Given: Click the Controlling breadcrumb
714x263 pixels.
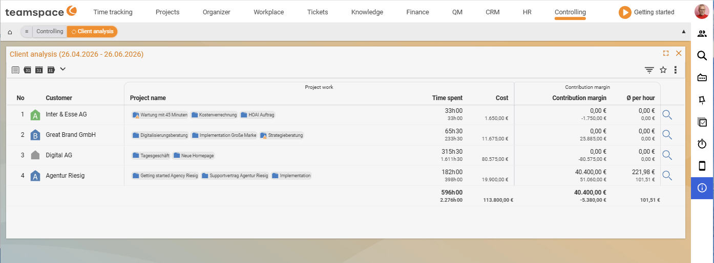Looking at the screenshot, I should 50,32.
